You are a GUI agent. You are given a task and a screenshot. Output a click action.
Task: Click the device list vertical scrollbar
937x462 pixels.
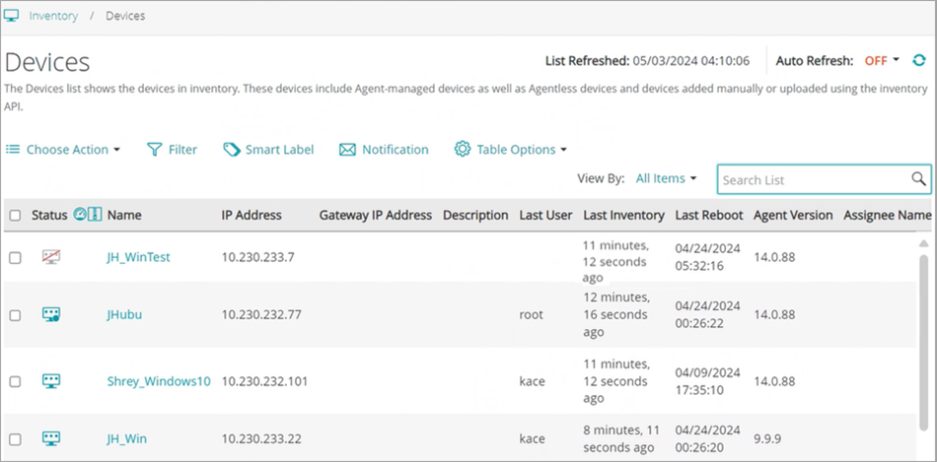(924, 345)
